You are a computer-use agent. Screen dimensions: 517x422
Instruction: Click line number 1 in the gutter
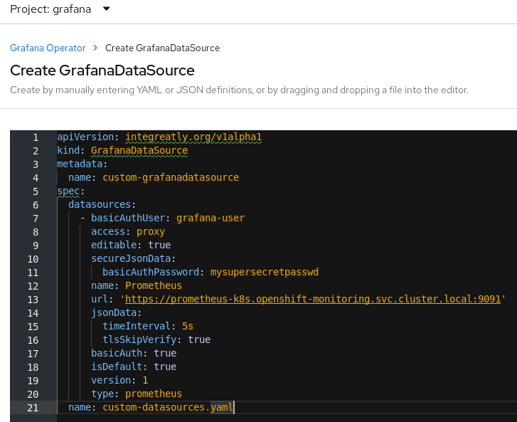35,137
